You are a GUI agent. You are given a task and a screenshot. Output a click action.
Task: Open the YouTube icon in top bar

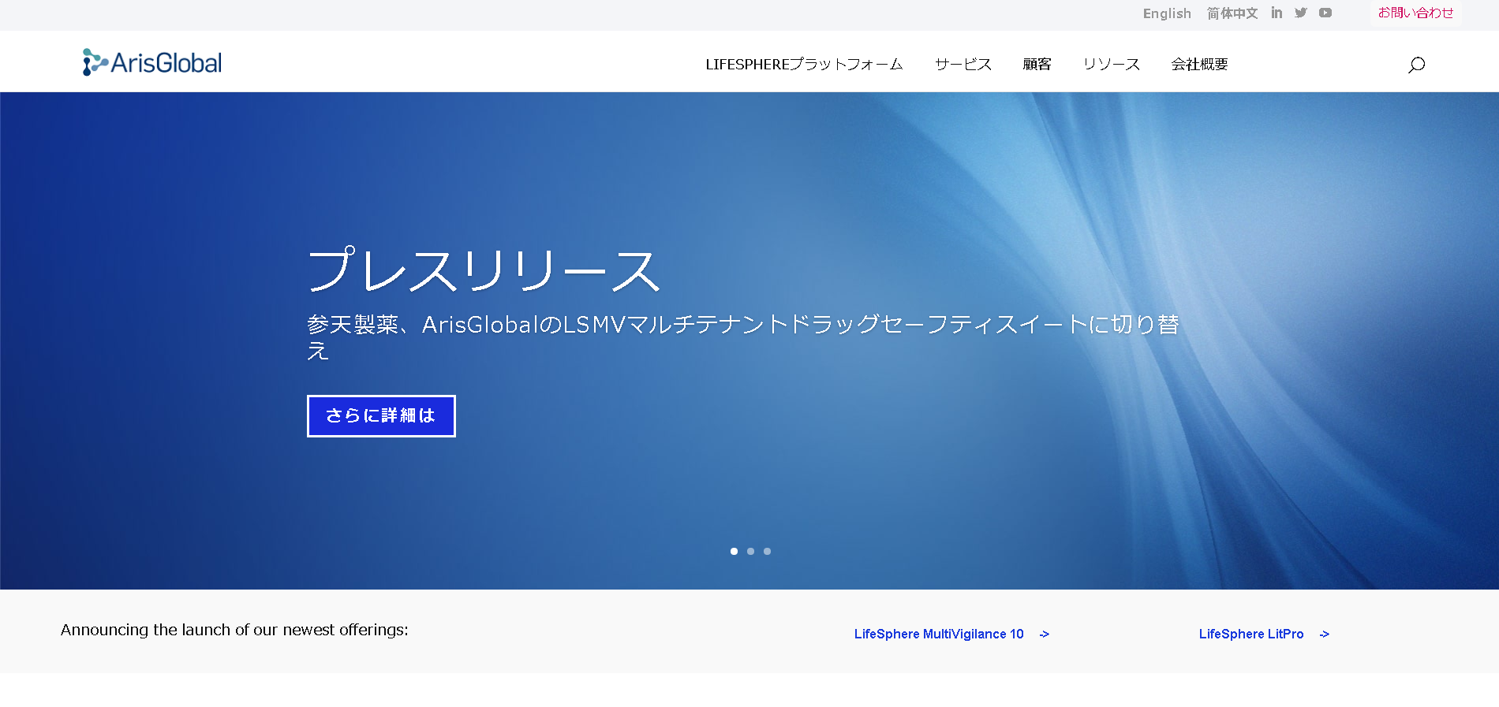click(x=1325, y=13)
